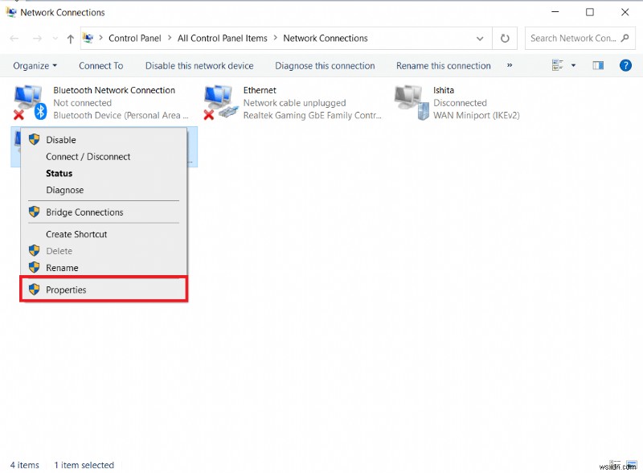Click the address bar Control Panel icon
The image size is (643, 473).
(88, 38)
